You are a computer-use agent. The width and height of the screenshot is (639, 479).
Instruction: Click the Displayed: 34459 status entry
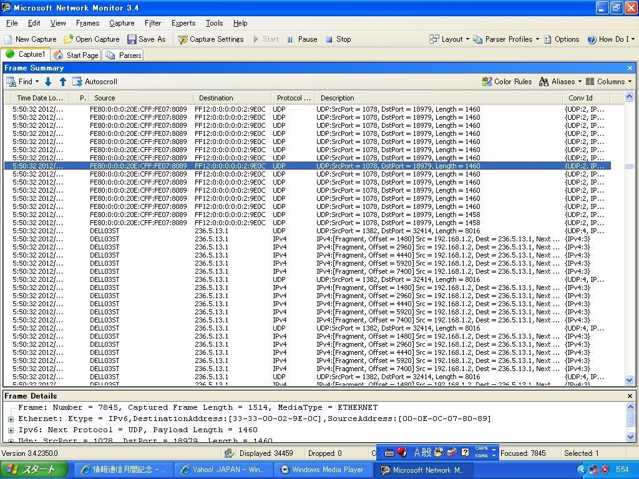(266, 453)
